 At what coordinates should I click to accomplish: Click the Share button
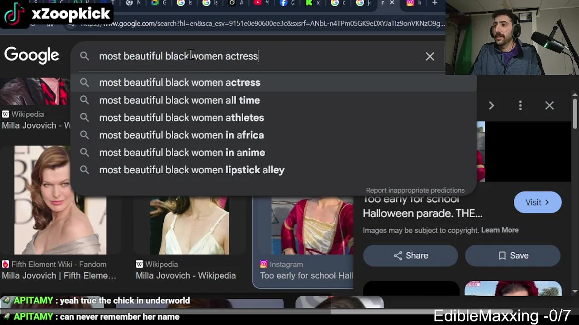click(410, 255)
